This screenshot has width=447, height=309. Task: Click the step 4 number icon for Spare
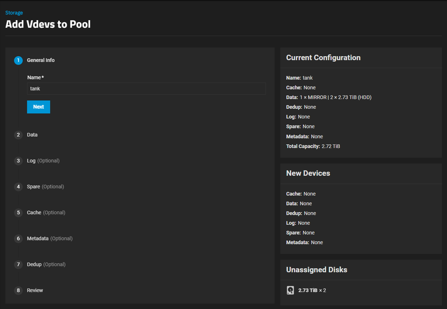pyautogui.click(x=18, y=187)
